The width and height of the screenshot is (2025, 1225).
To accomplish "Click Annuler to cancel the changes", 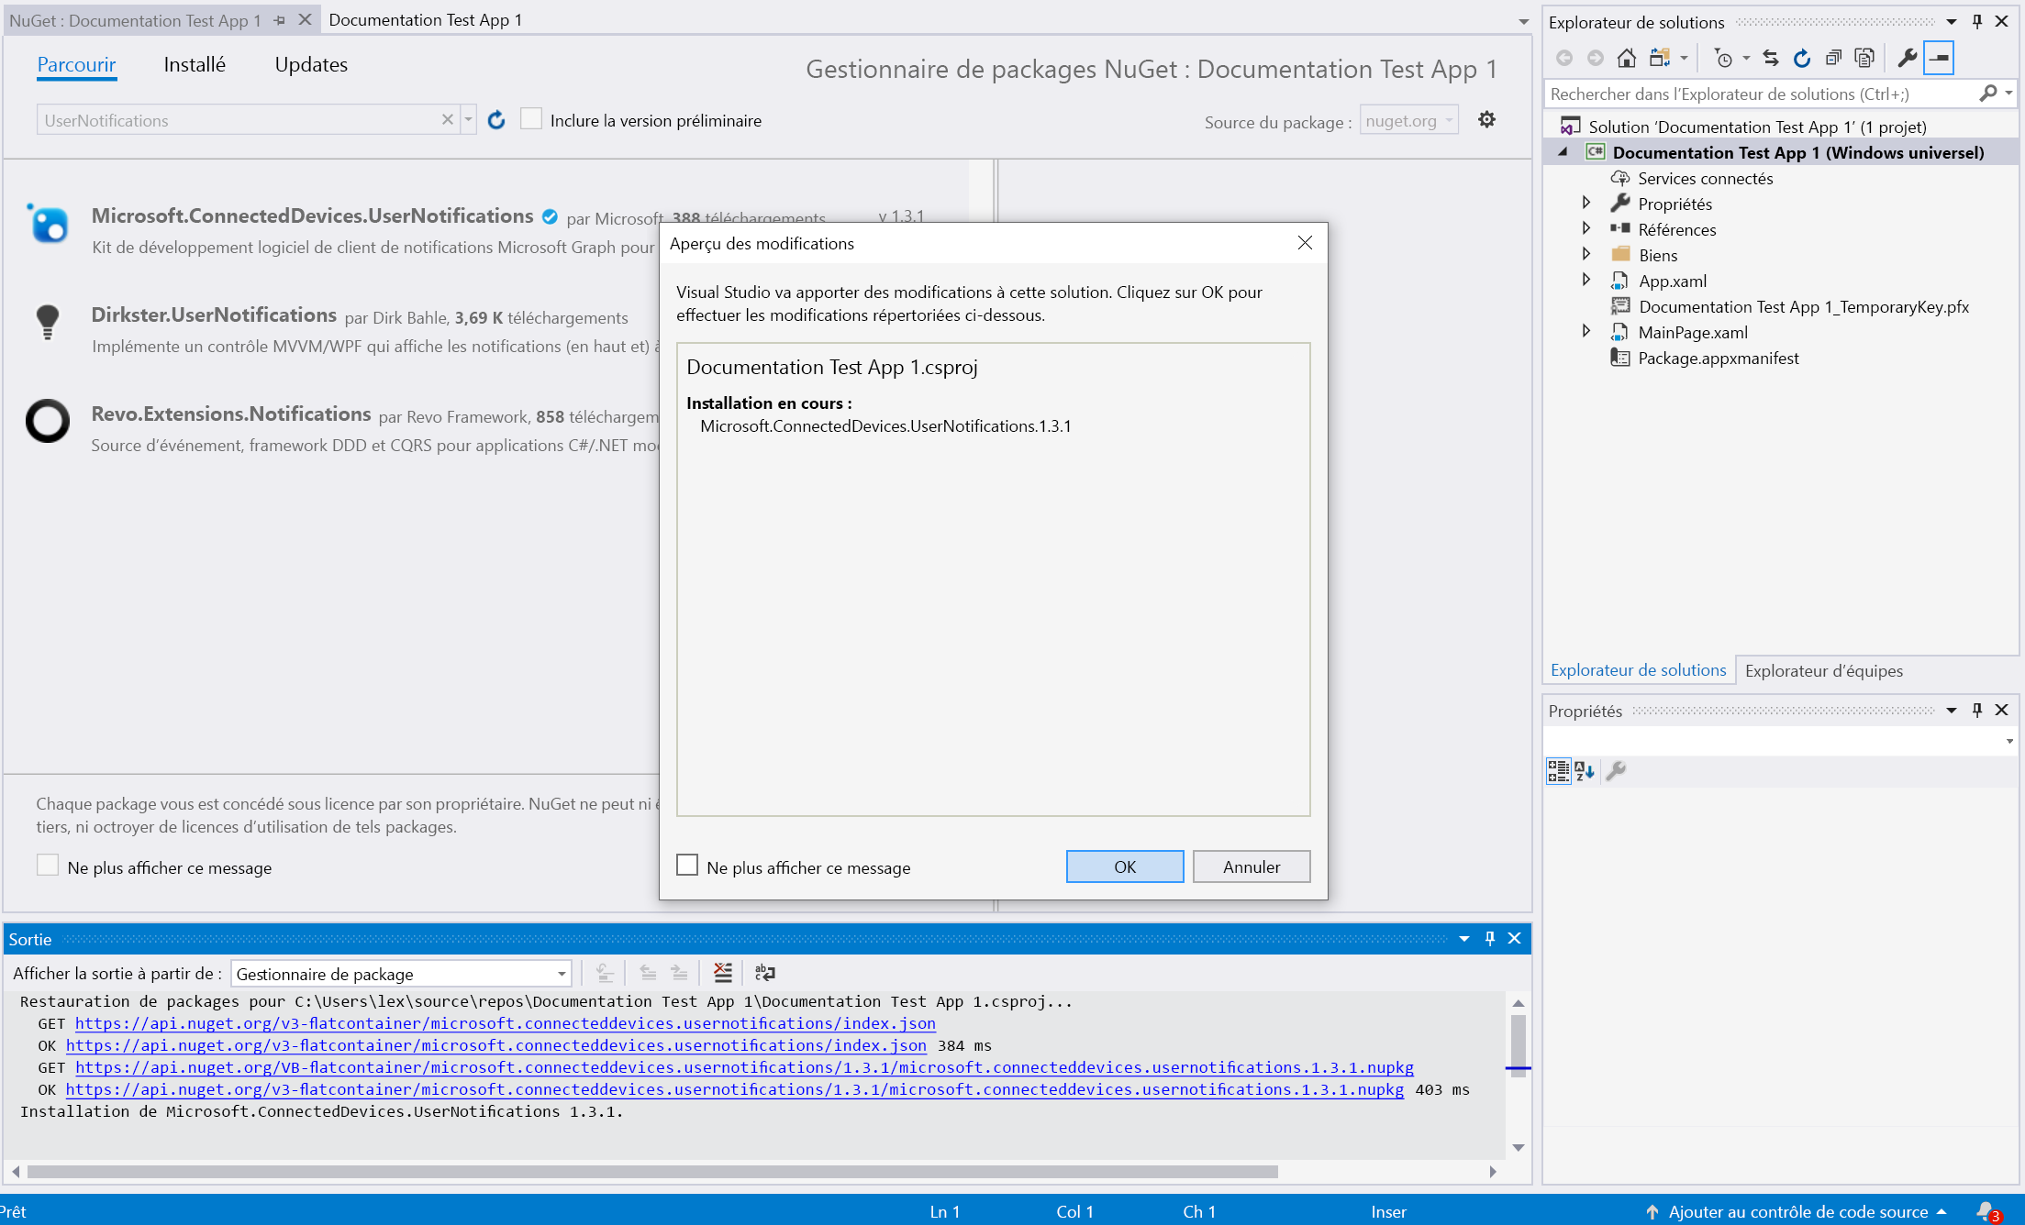I will click(1252, 865).
